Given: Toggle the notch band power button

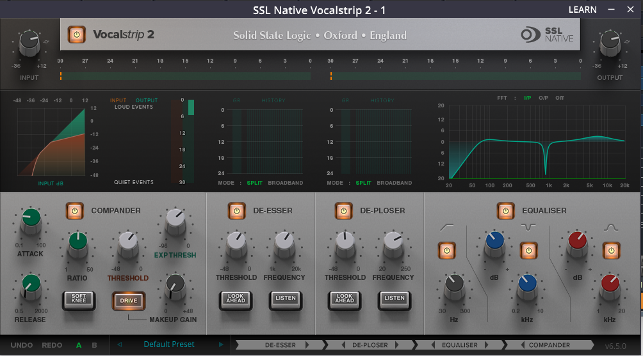Looking at the screenshot, I should pos(528,251).
